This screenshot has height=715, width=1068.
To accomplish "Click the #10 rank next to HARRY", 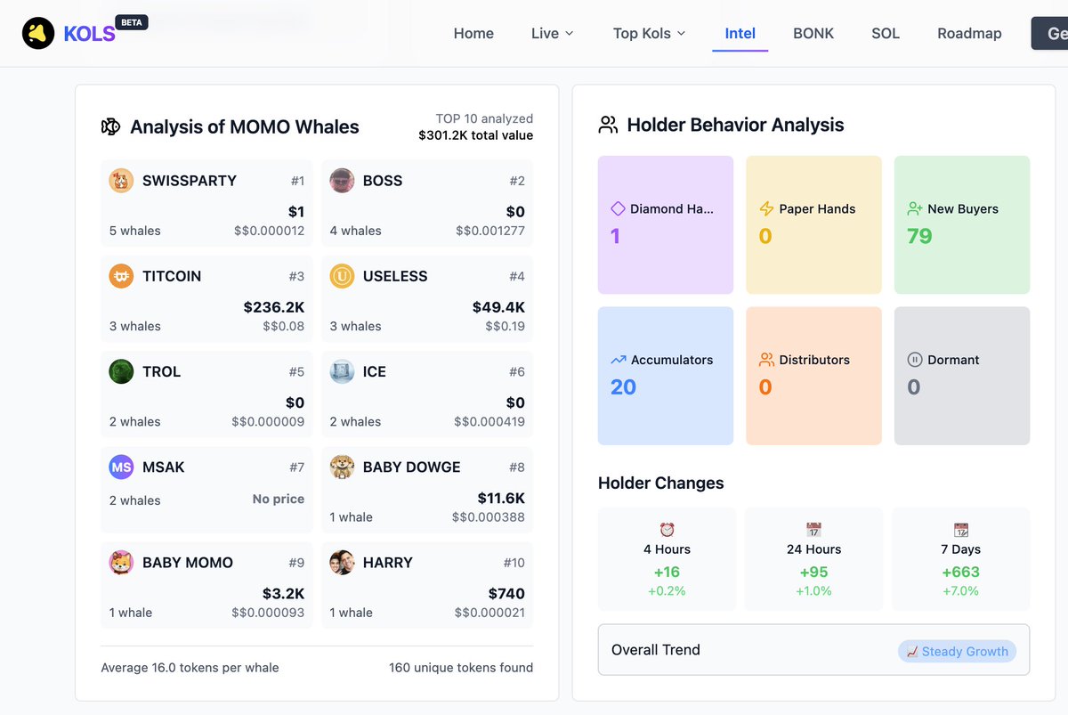I will [x=514, y=563].
